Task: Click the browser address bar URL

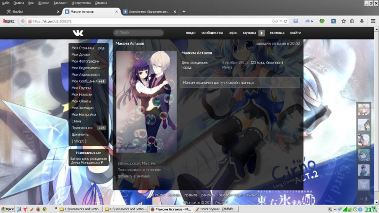Action: coord(150,21)
